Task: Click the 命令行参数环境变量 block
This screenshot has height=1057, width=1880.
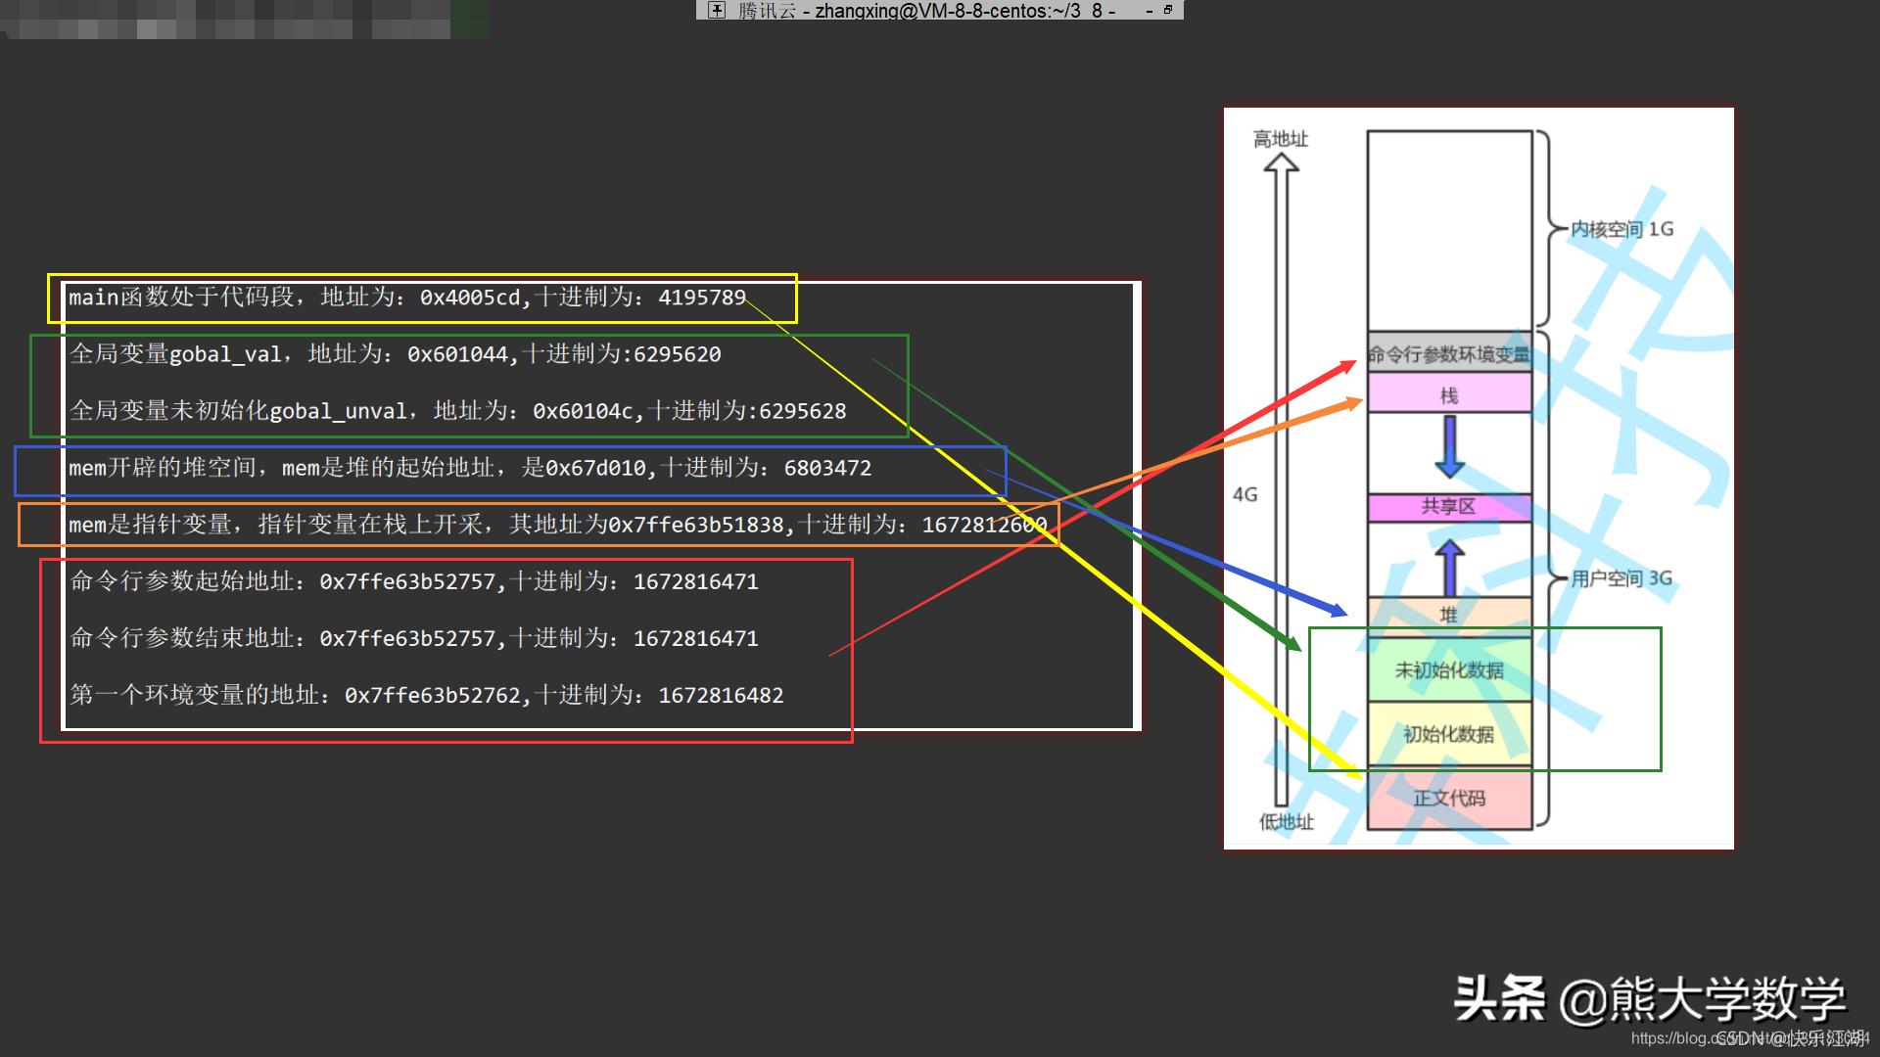Action: 1449,354
